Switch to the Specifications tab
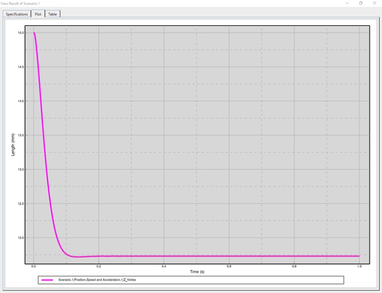This screenshot has width=382, height=293. 17,14
